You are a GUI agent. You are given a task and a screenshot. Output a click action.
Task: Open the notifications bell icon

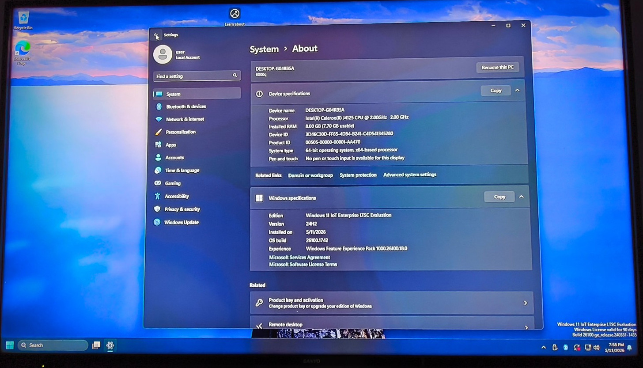[629, 348]
